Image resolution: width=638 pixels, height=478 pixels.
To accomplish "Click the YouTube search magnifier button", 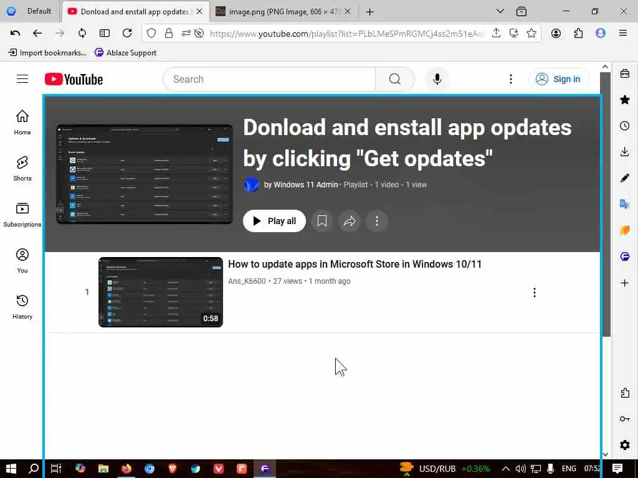I will pos(394,79).
